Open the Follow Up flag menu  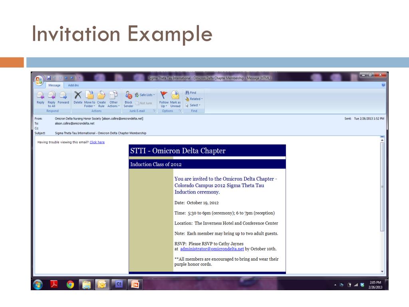point(164,99)
